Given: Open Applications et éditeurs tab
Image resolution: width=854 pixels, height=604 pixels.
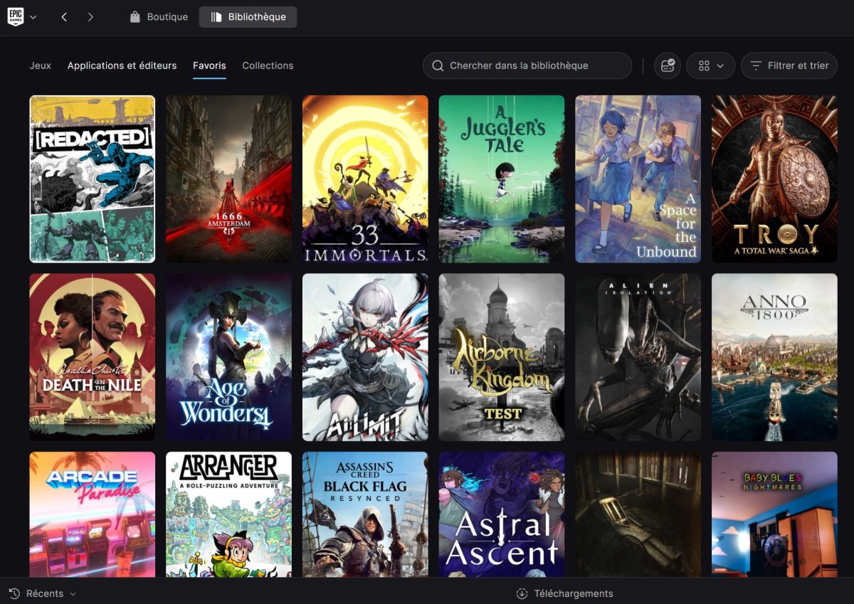Looking at the screenshot, I should click(122, 65).
